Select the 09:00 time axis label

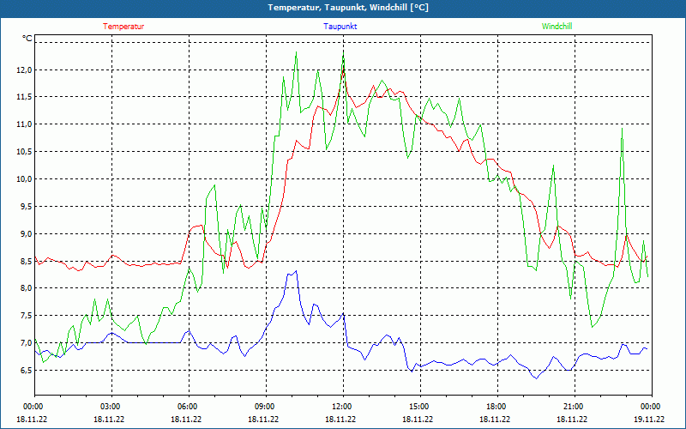click(x=265, y=407)
